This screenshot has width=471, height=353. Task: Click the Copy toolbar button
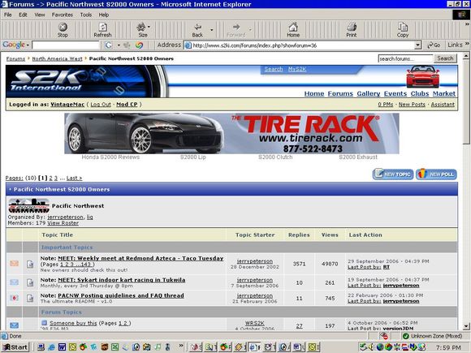tap(403, 30)
